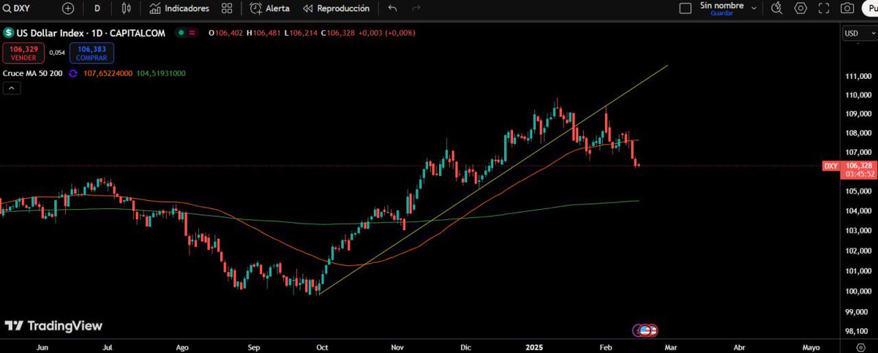Click the green market status dot
Image resolution: width=878 pixels, height=353 pixels.
click(x=180, y=33)
